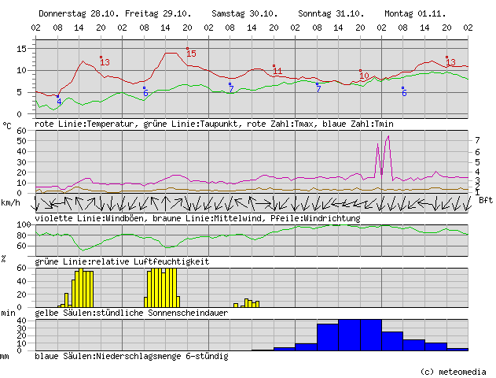Click the 'Bft' axis unit label

coord(486,200)
